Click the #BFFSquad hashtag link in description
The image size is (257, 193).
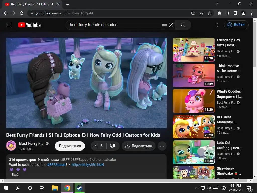(56, 165)
